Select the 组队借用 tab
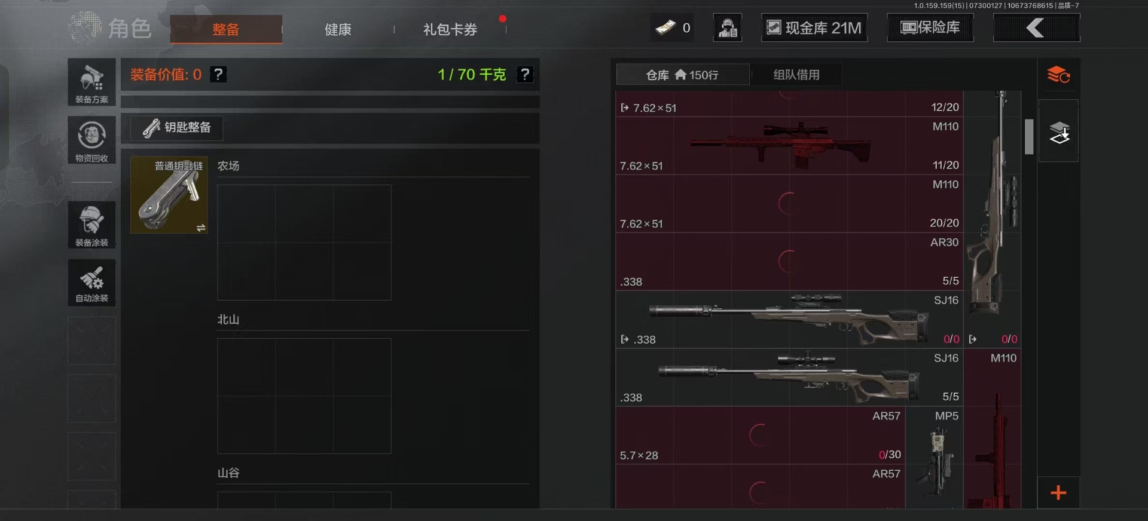 [796, 75]
